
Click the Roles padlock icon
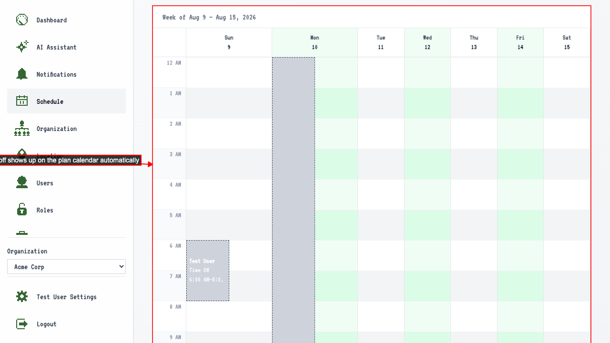(22, 210)
